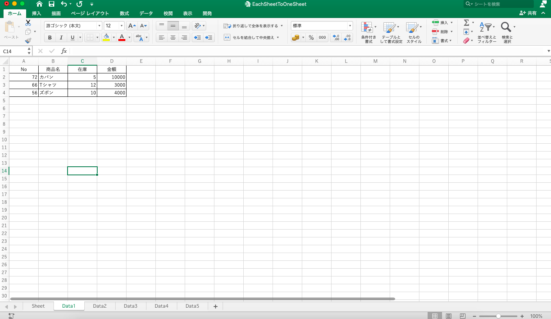Save the workbook with the floppy icon
The image size is (551, 319).
[x=52, y=4]
